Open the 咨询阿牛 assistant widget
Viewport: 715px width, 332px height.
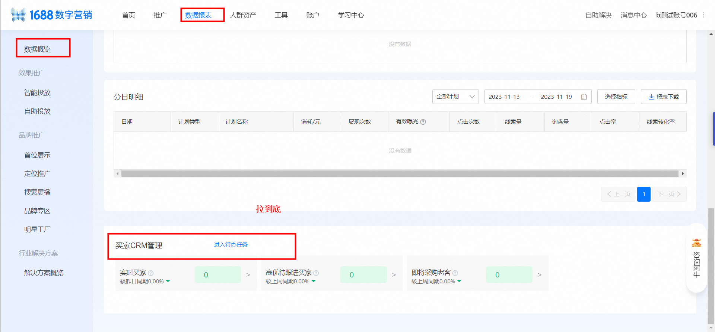pos(696,258)
